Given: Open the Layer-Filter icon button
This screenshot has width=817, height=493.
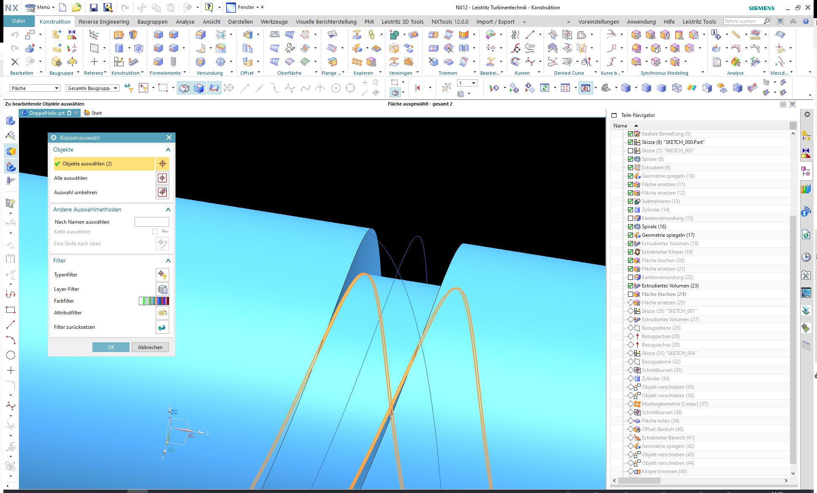Looking at the screenshot, I should point(162,289).
